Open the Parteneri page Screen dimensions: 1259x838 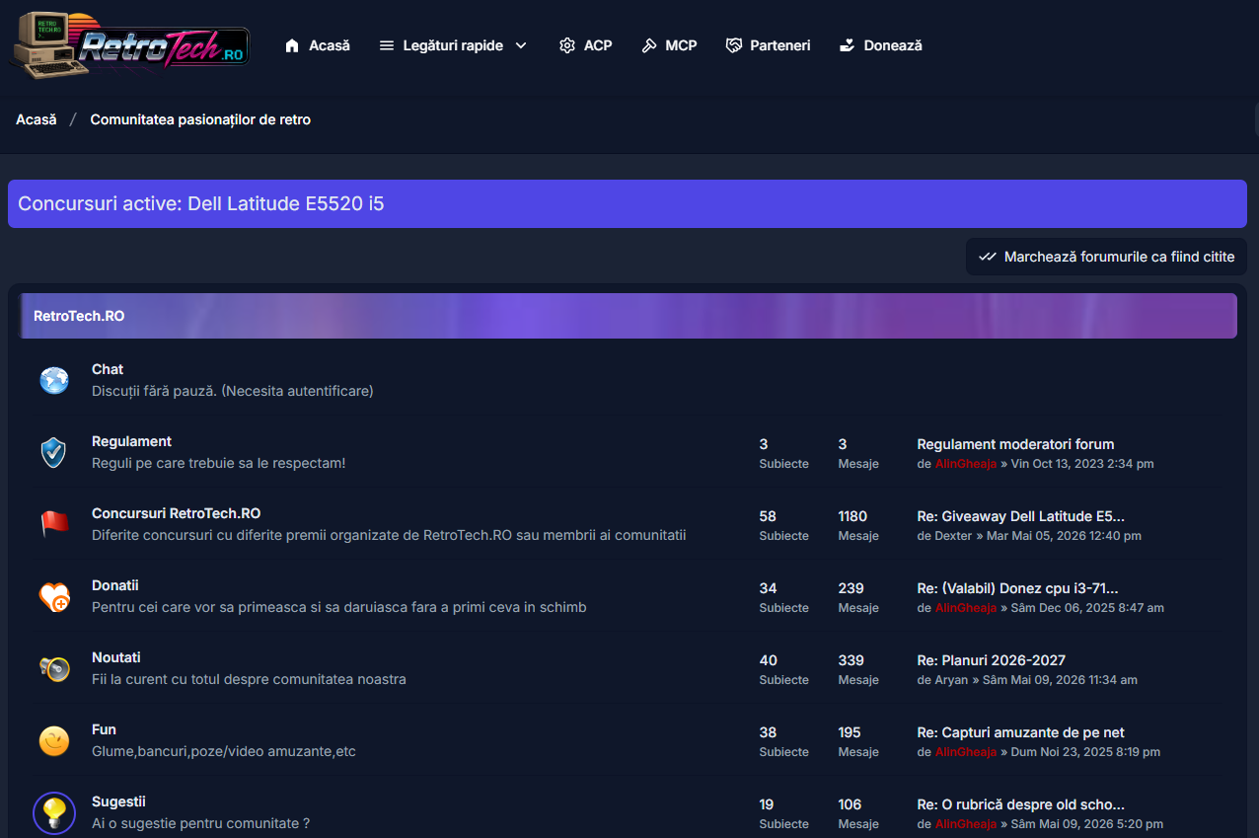point(768,45)
